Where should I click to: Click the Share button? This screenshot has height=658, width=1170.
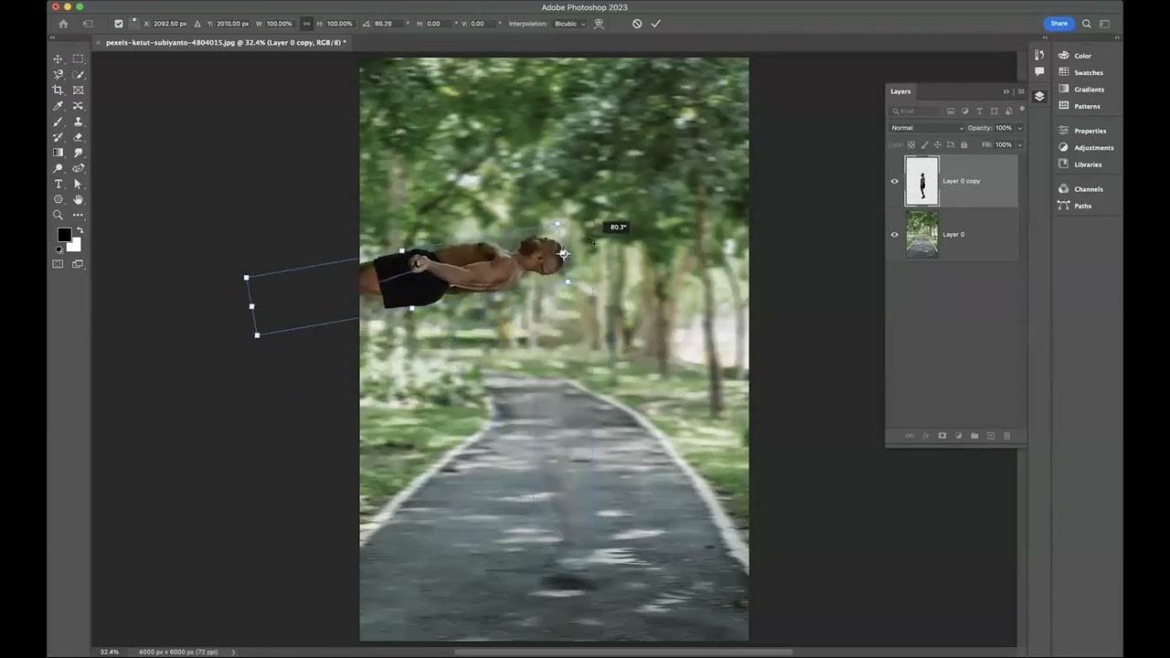(x=1058, y=24)
